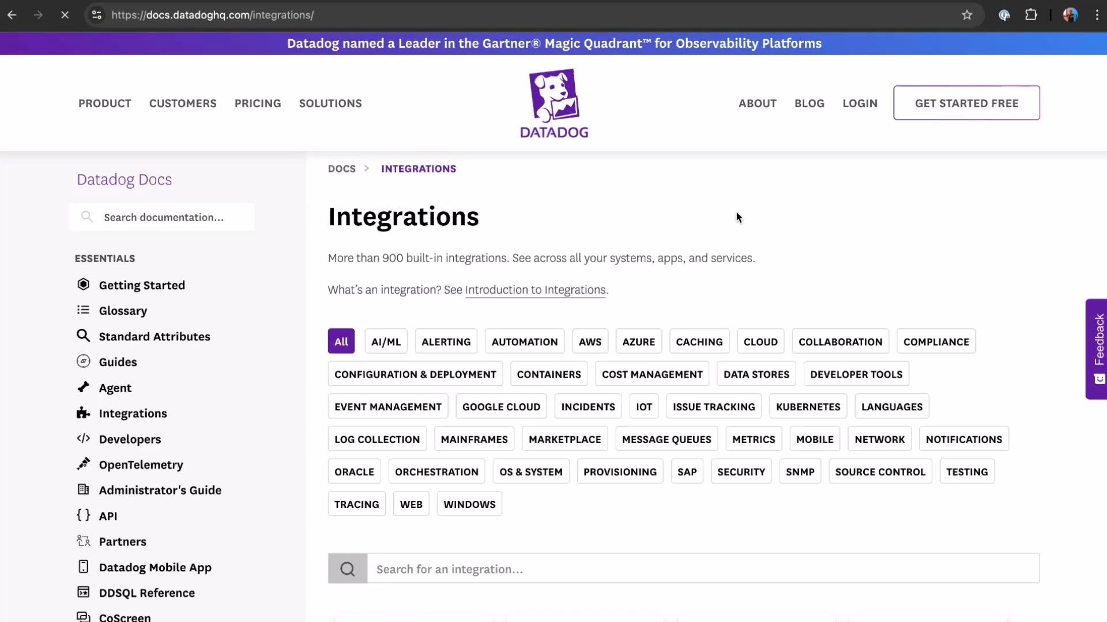Viewport: 1107px width, 622px height.
Task: Filter by CONFIGURATION & DEPLOYMENT
Action: (415, 374)
